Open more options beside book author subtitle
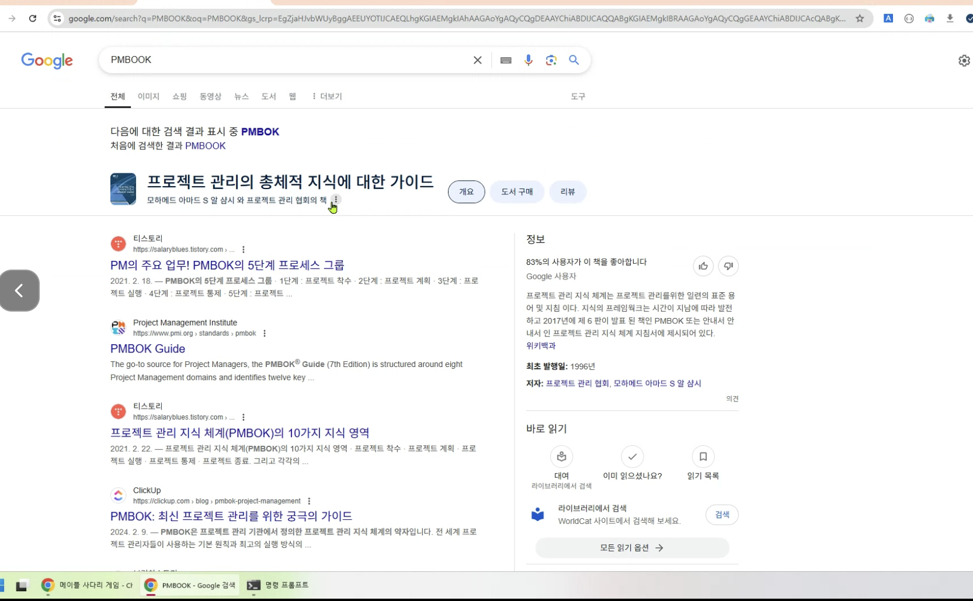Image resolution: width=973 pixels, height=601 pixels. coord(335,200)
